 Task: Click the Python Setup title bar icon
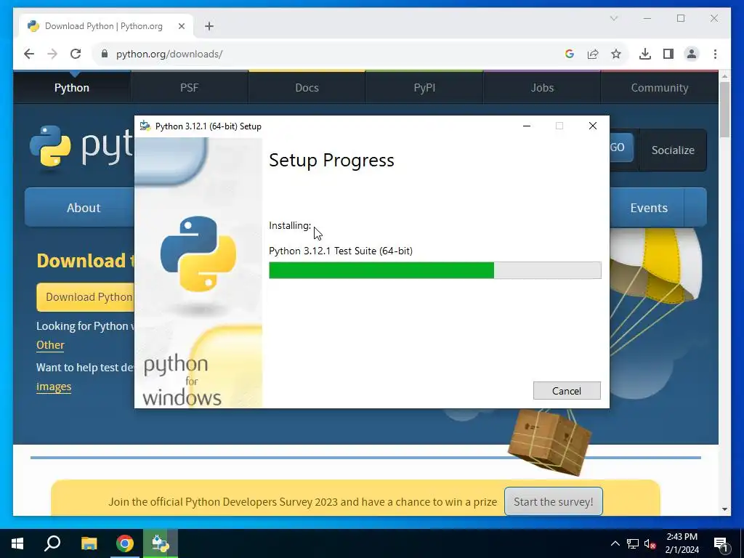145,126
